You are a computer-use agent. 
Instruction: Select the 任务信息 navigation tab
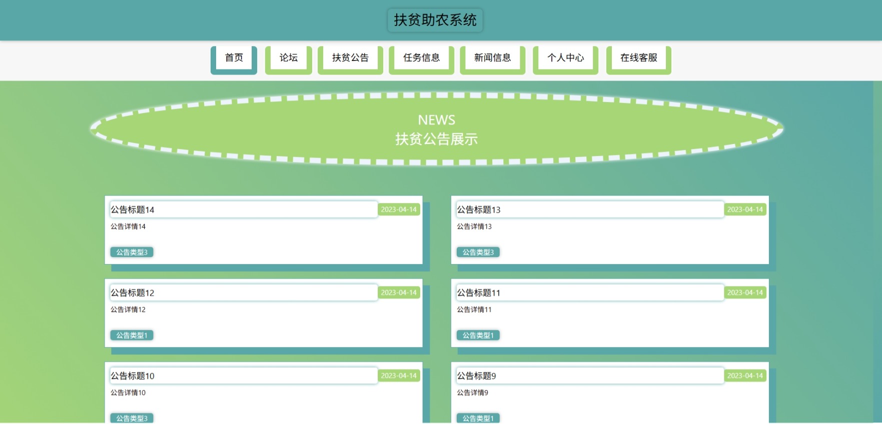point(421,59)
